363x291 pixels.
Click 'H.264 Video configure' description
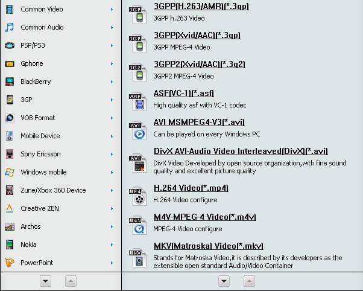click(x=185, y=200)
